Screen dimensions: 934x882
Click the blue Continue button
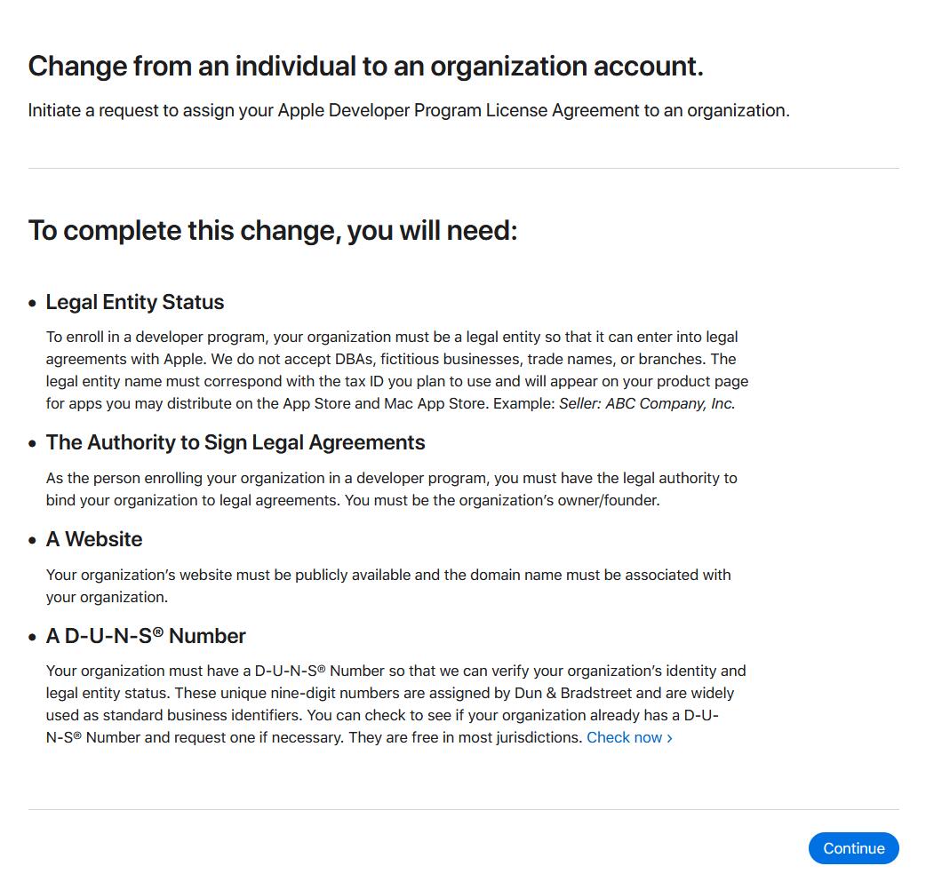853,848
